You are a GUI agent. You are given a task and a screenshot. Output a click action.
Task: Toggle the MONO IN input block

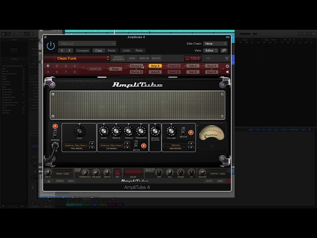(x=95, y=69)
